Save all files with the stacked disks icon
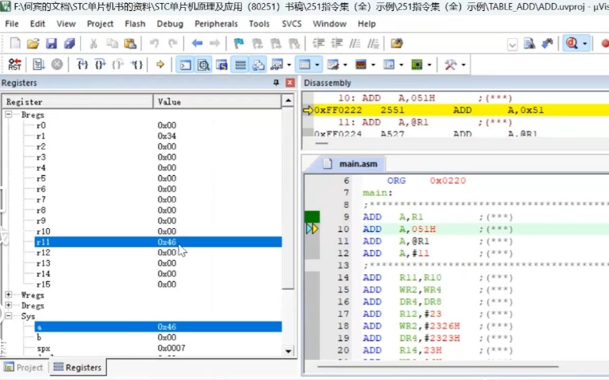The width and height of the screenshot is (609, 380). click(x=70, y=43)
